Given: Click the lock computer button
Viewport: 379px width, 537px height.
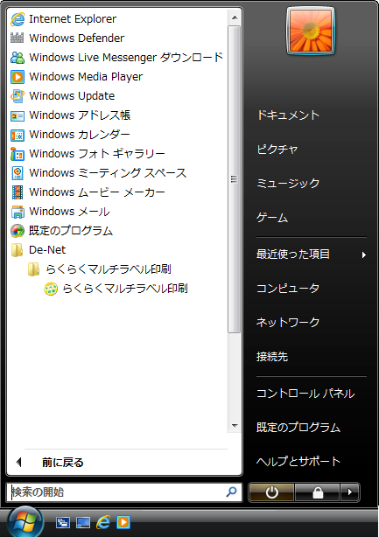Looking at the screenshot, I should 318,492.
